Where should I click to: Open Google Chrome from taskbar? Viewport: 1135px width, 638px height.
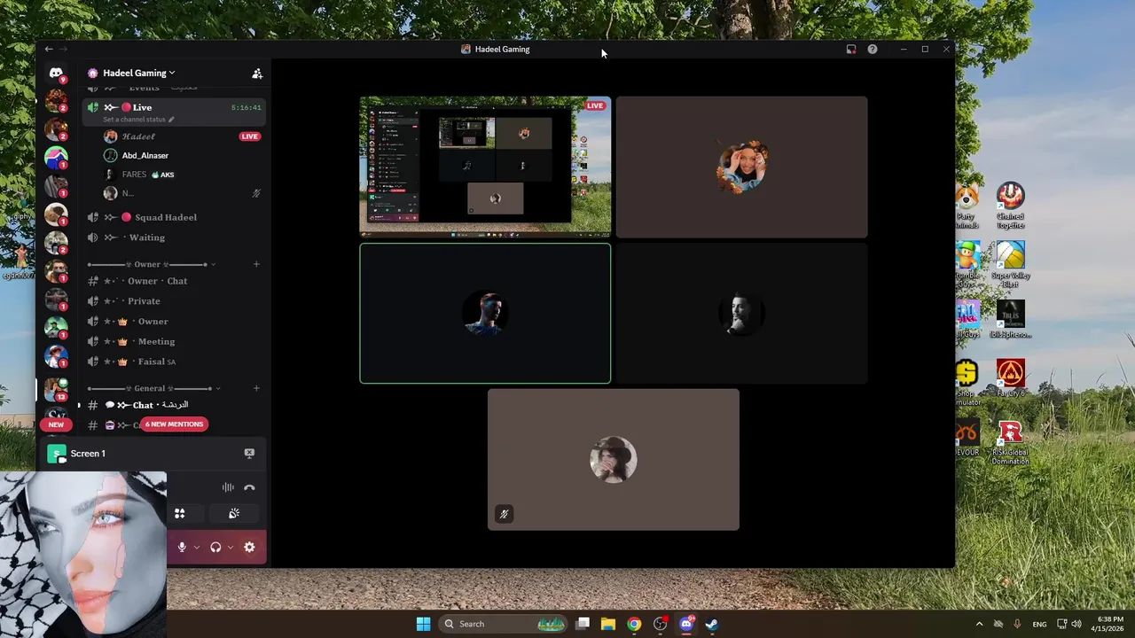tap(634, 624)
